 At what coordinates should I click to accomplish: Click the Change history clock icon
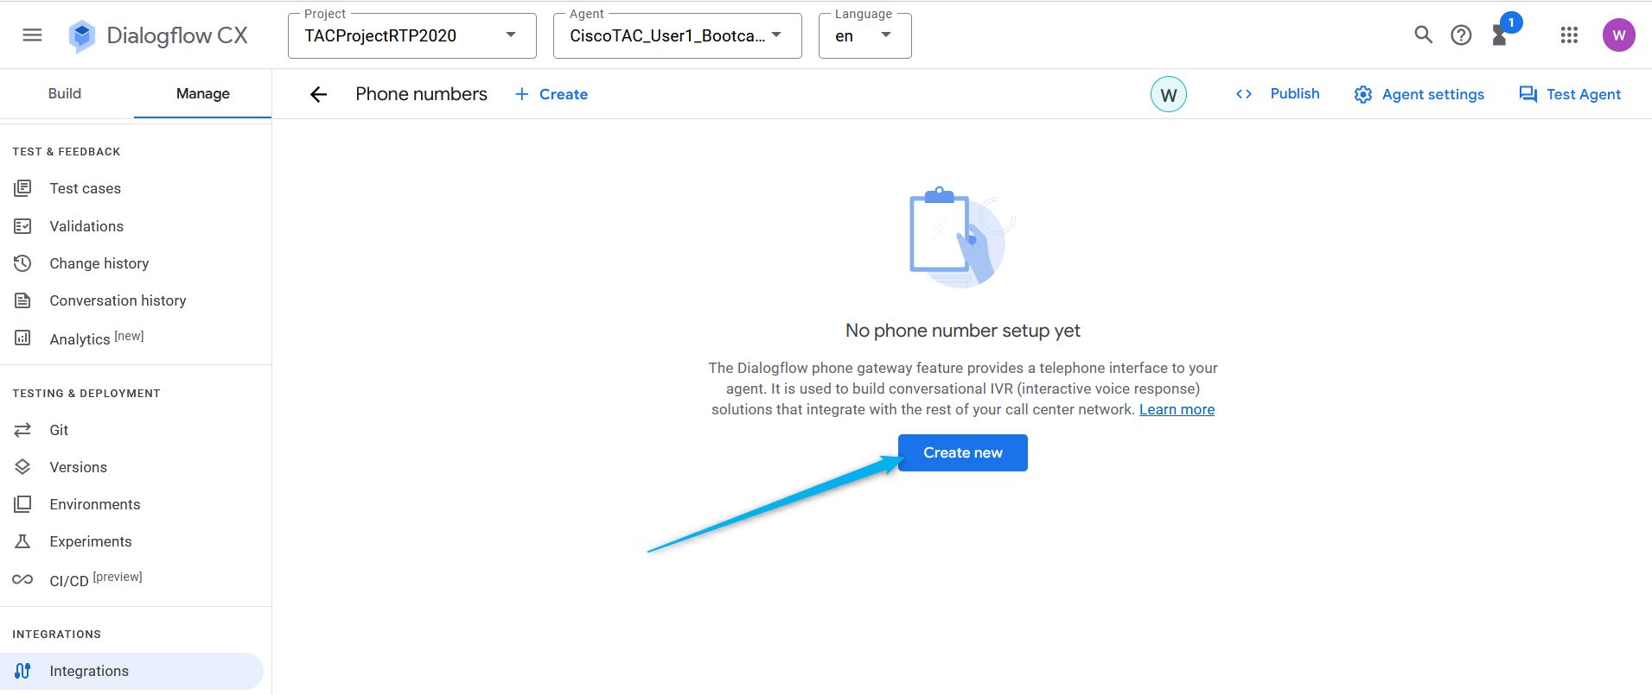point(23,263)
